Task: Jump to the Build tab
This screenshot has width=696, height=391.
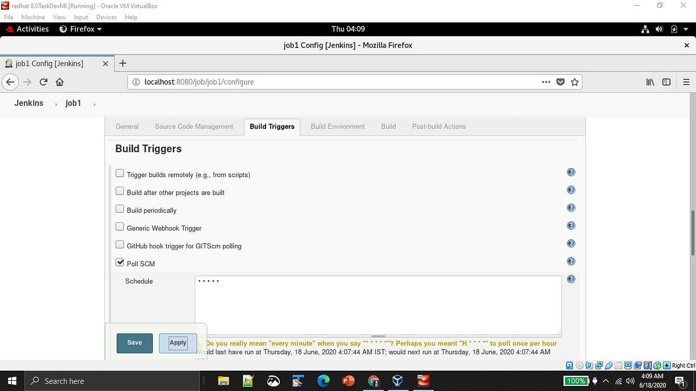Action: point(388,127)
